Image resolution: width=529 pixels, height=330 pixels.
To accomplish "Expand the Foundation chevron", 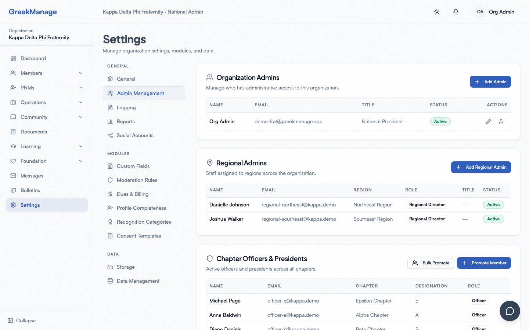I will pyautogui.click(x=81, y=161).
